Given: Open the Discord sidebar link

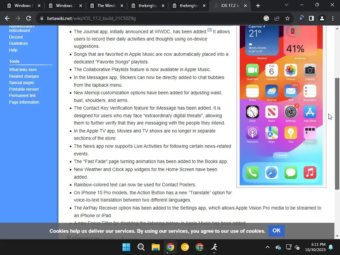Looking at the screenshot, I should coord(16,37).
